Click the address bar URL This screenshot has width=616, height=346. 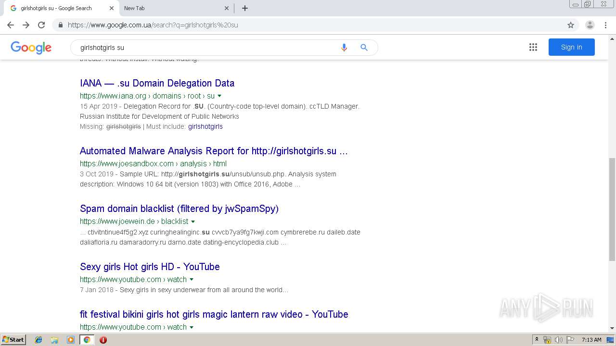[x=153, y=25]
